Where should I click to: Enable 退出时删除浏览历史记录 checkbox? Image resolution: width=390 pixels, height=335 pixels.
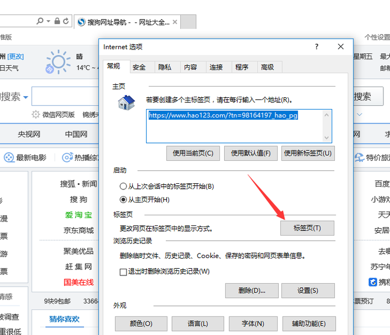click(x=124, y=271)
